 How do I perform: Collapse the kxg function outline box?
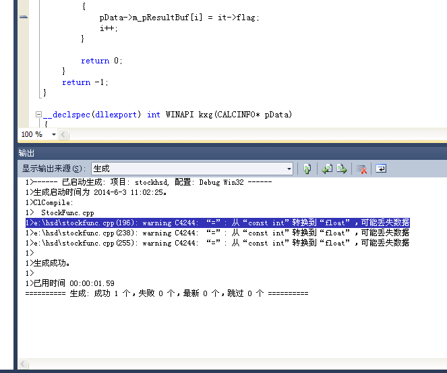coord(38,115)
